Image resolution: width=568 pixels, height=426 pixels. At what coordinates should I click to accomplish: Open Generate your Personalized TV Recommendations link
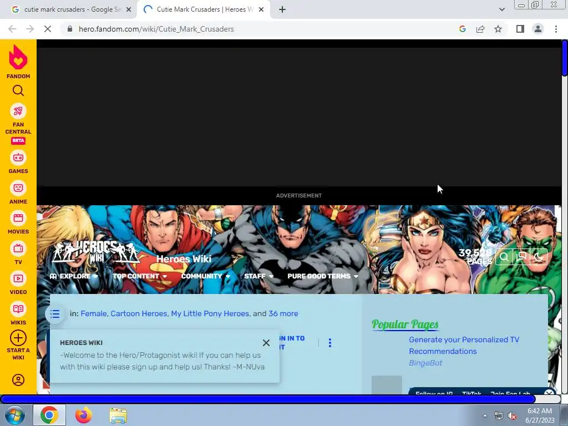pyautogui.click(x=464, y=345)
